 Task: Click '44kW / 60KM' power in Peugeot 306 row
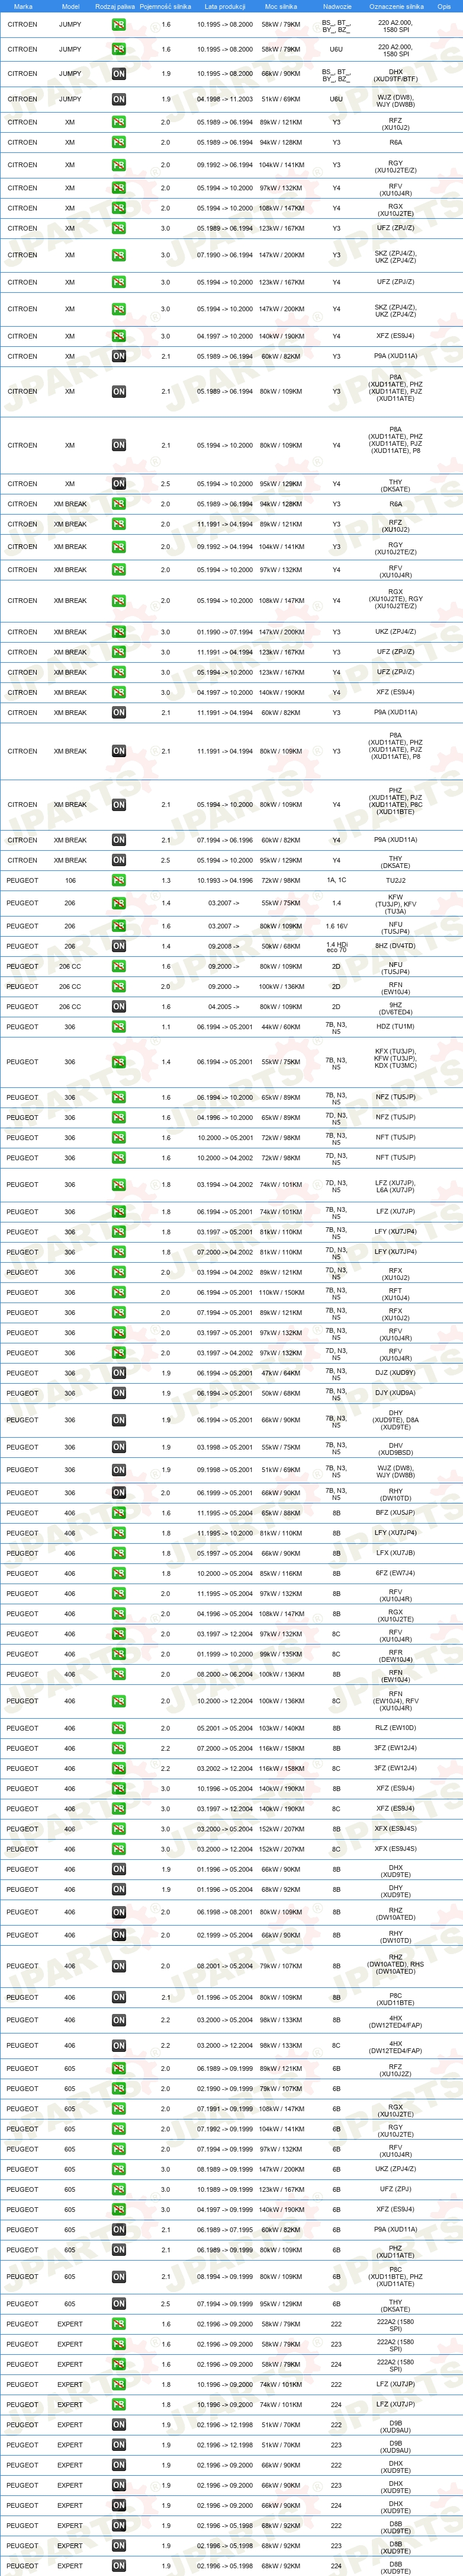[x=281, y=1027]
